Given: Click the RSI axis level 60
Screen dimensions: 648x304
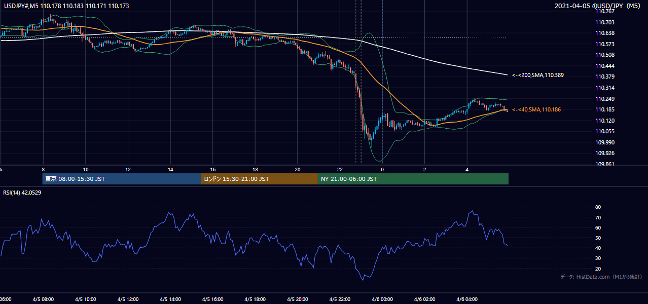Looking at the screenshot, I should (598, 227).
